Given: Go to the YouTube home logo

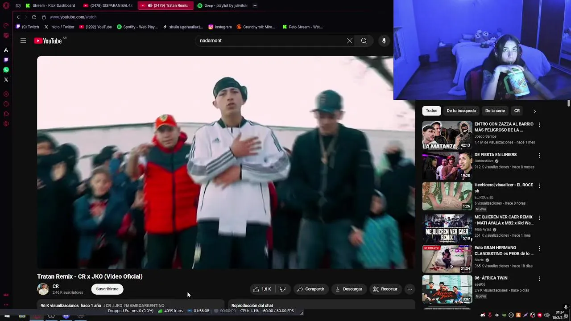Looking at the screenshot, I should pos(48,41).
